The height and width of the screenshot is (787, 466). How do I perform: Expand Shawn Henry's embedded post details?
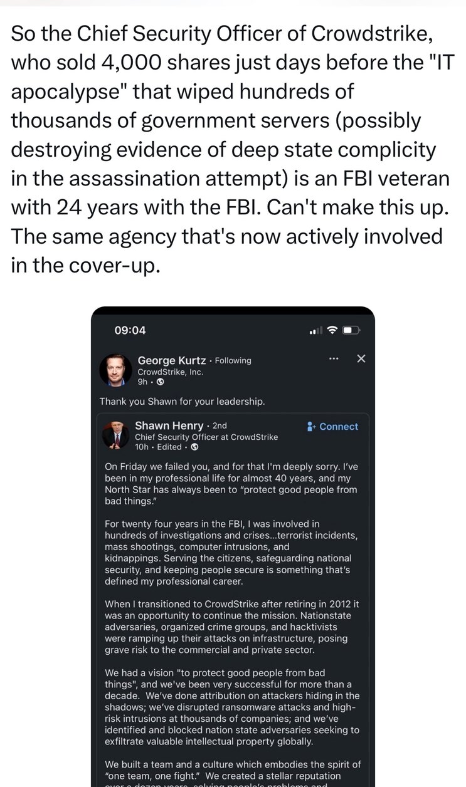coord(232,564)
